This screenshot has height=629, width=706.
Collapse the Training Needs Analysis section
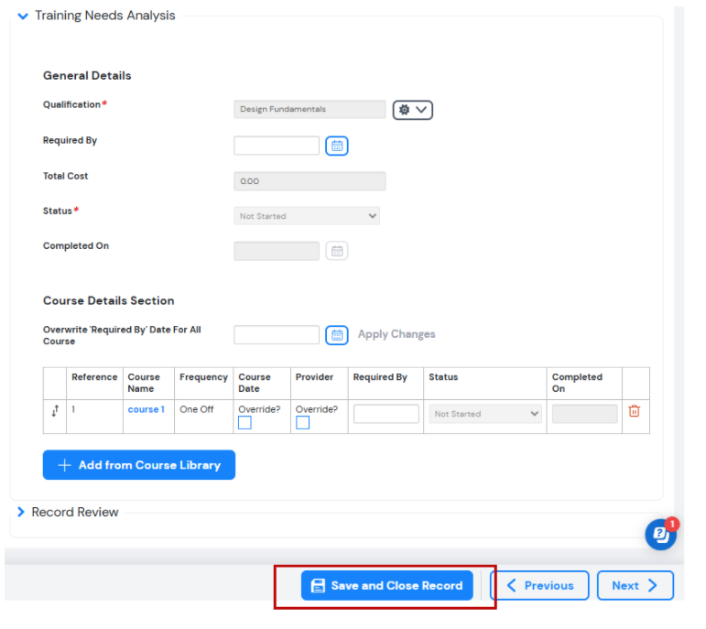pos(23,16)
